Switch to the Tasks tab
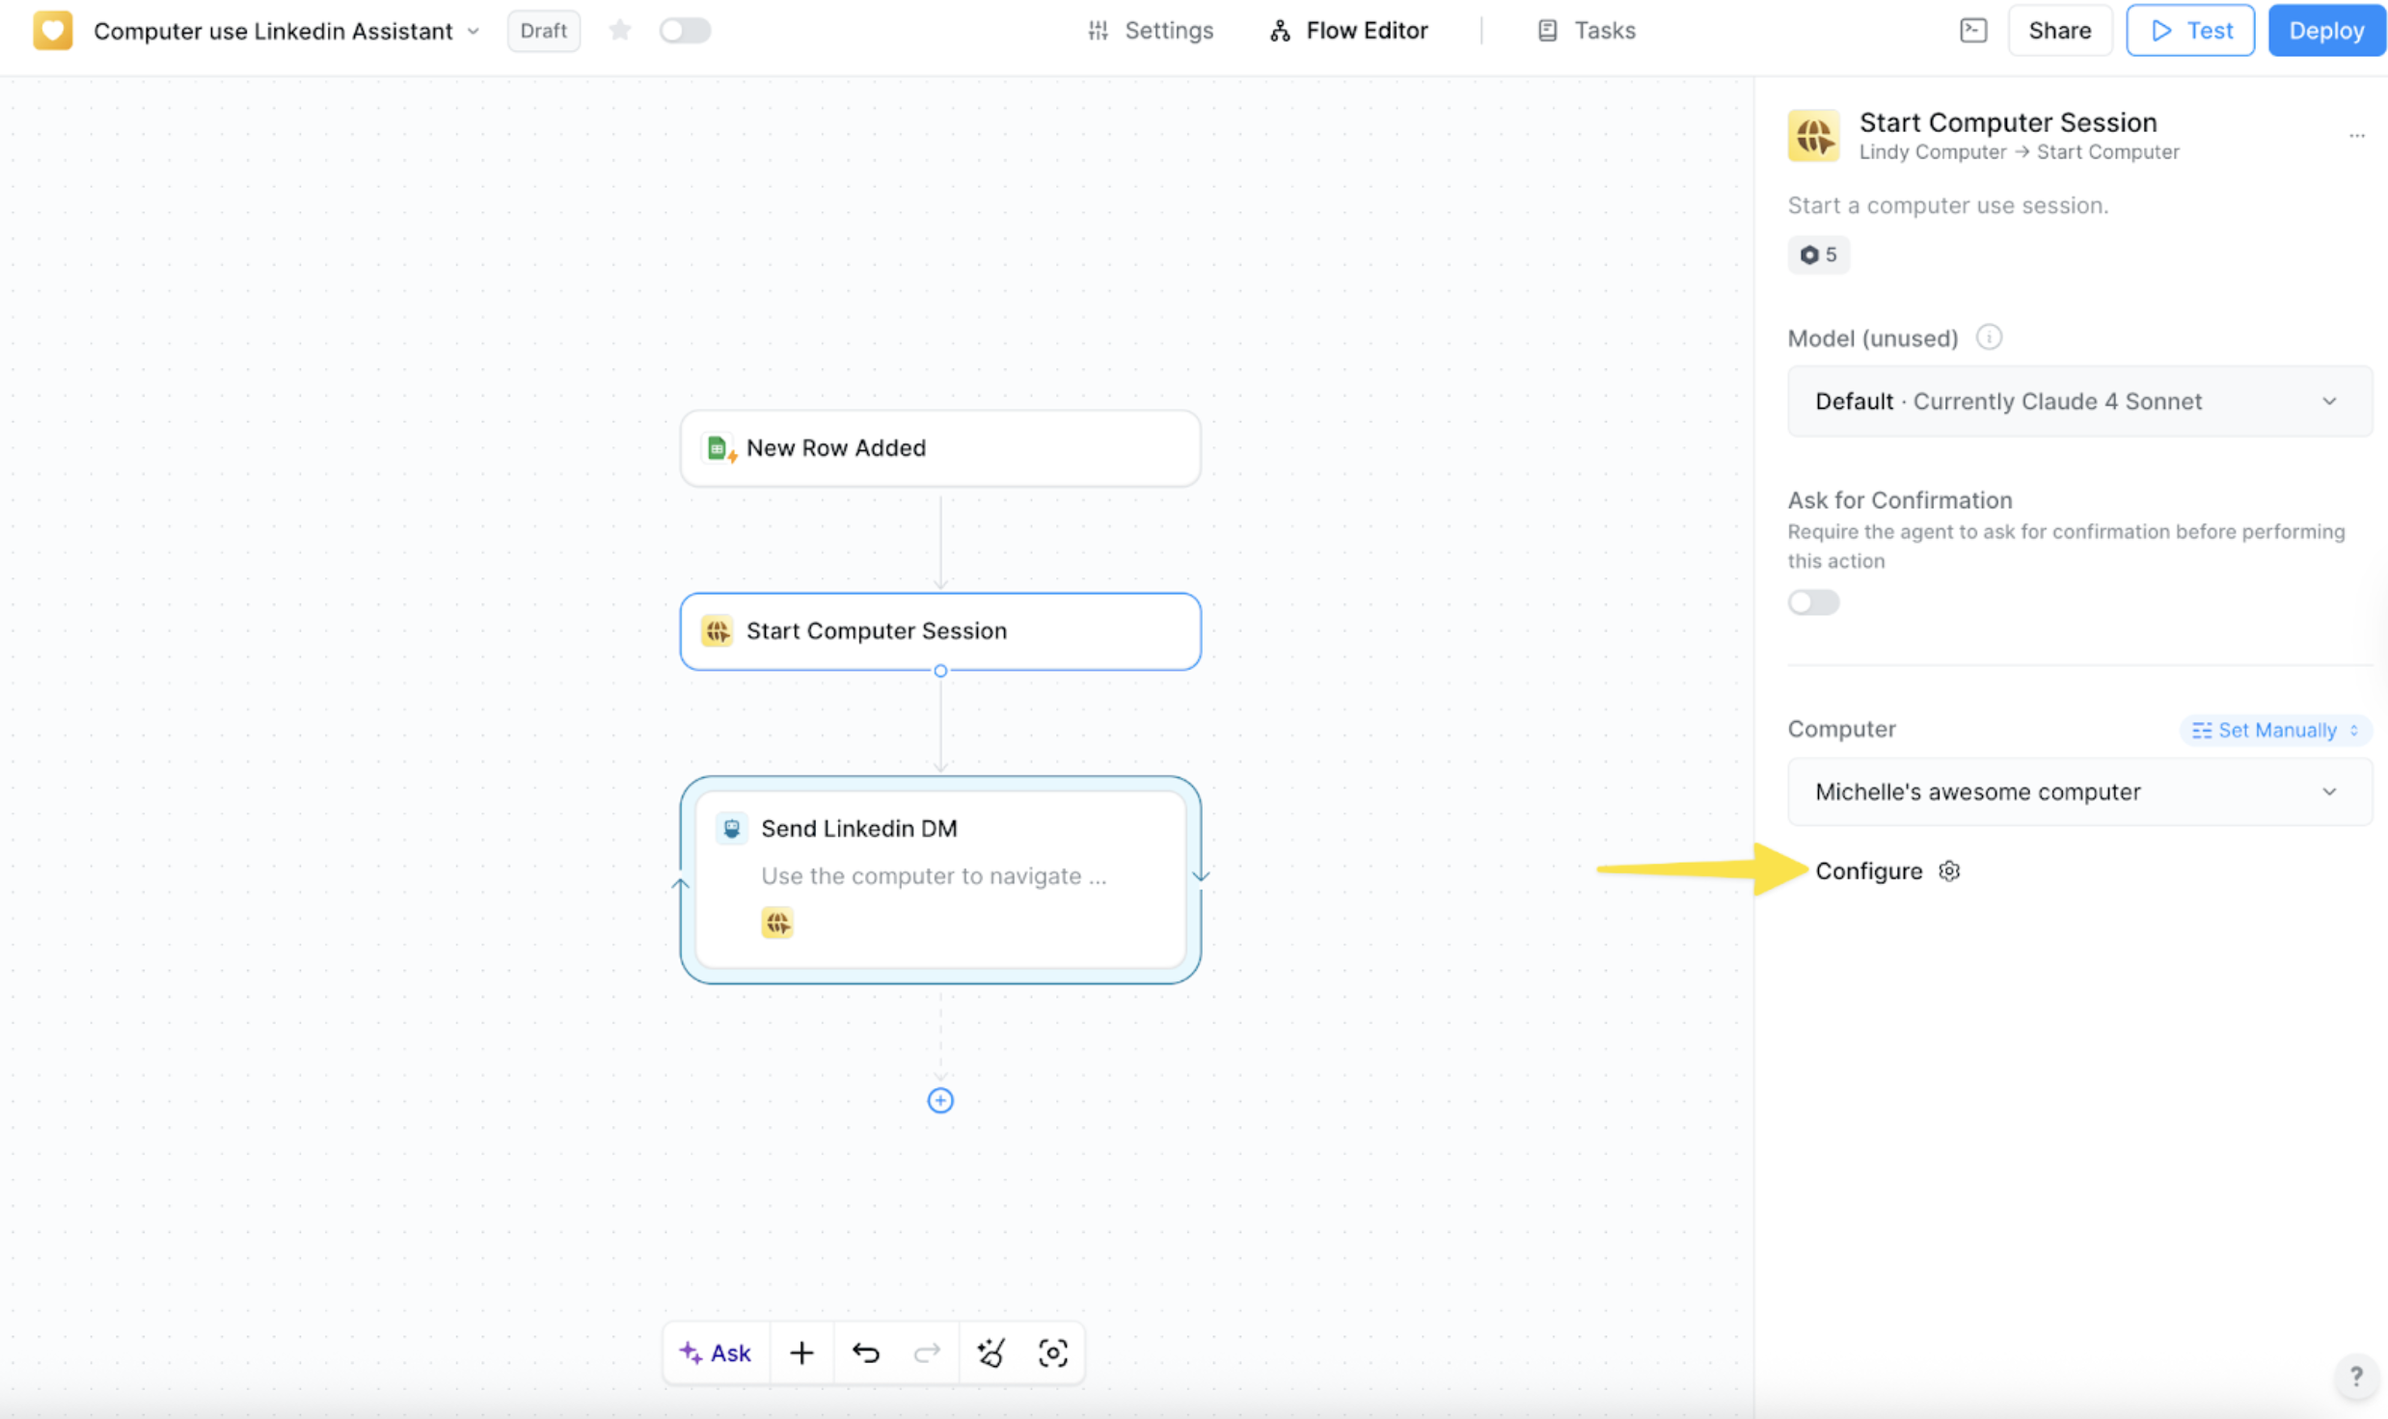 pos(1585,30)
